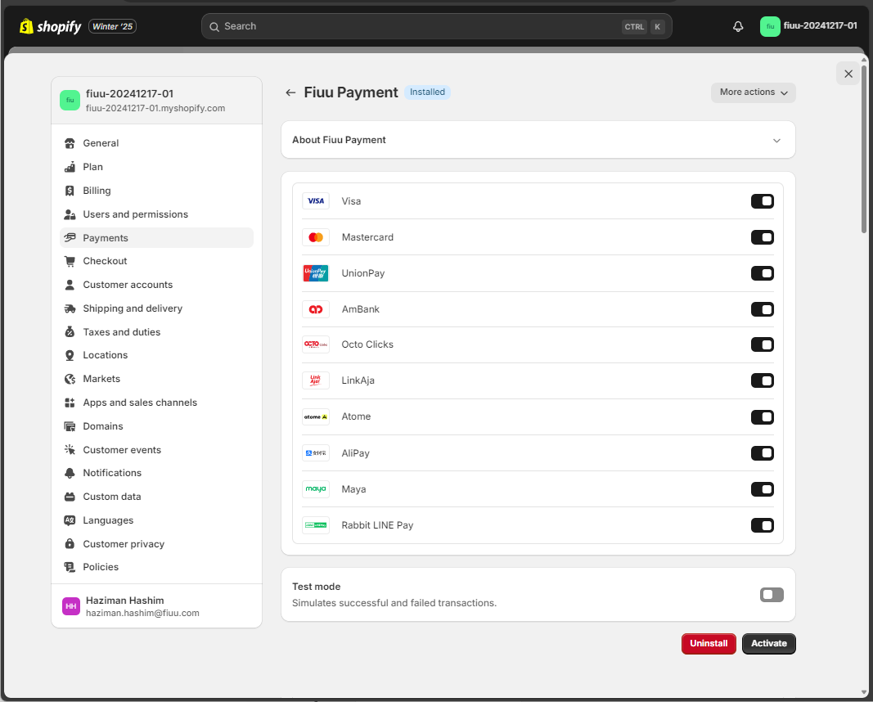This screenshot has width=873, height=702.
Task: Click the Winter '25 badge
Action: click(112, 27)
